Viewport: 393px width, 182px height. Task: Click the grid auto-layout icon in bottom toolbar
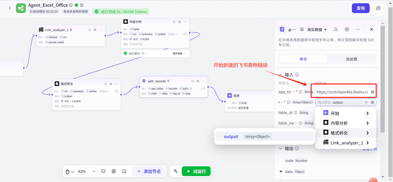(114, 171)
